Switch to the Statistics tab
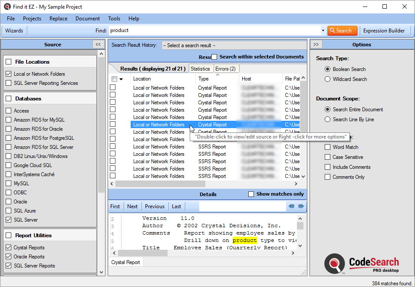Viewport: 415px width, 287px height. (x=200, y=69)
